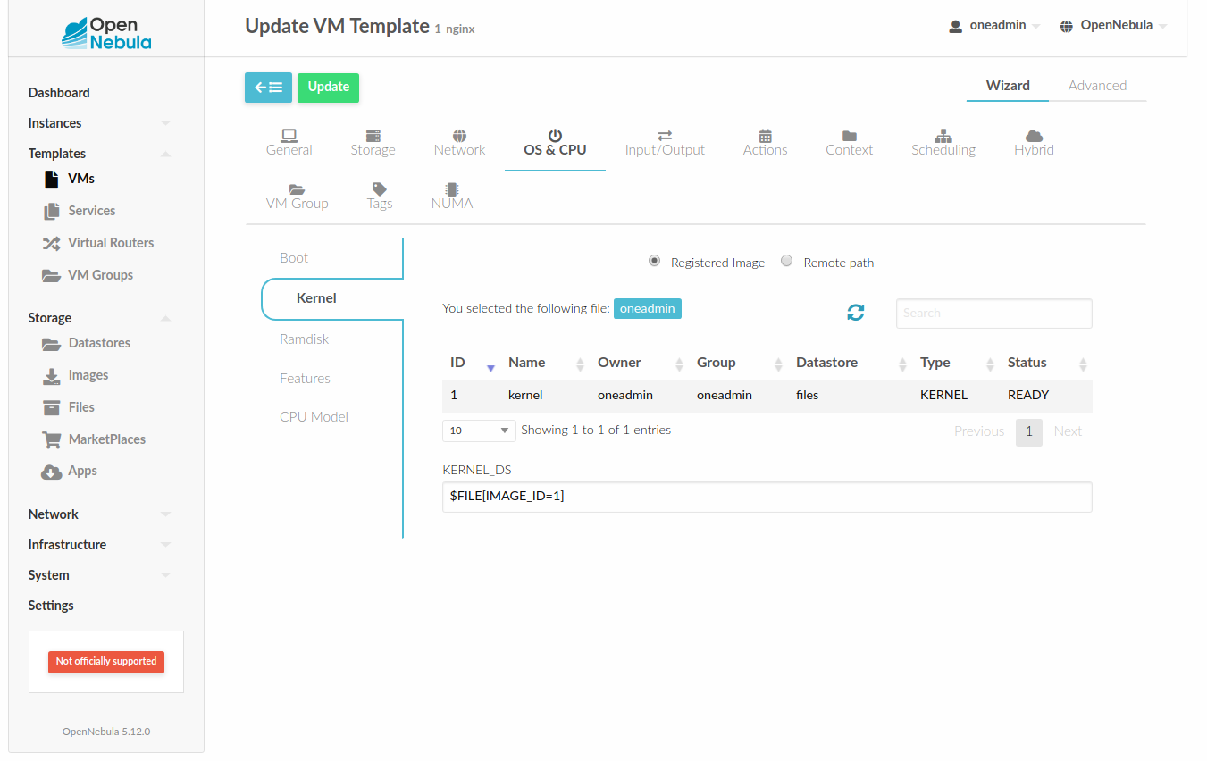Screen dimensions: 1207x761
Task: Click the Files archive box icon
Action: click(x=51, y=407)
